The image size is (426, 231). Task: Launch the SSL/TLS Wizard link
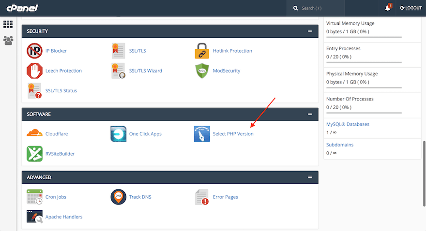pyautogui.click(x=145, y=71)
